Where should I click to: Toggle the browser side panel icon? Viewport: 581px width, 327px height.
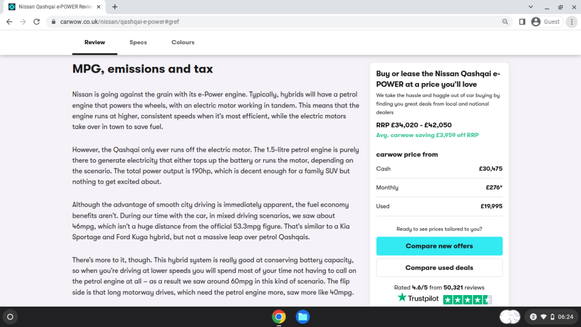pos(522,22)
